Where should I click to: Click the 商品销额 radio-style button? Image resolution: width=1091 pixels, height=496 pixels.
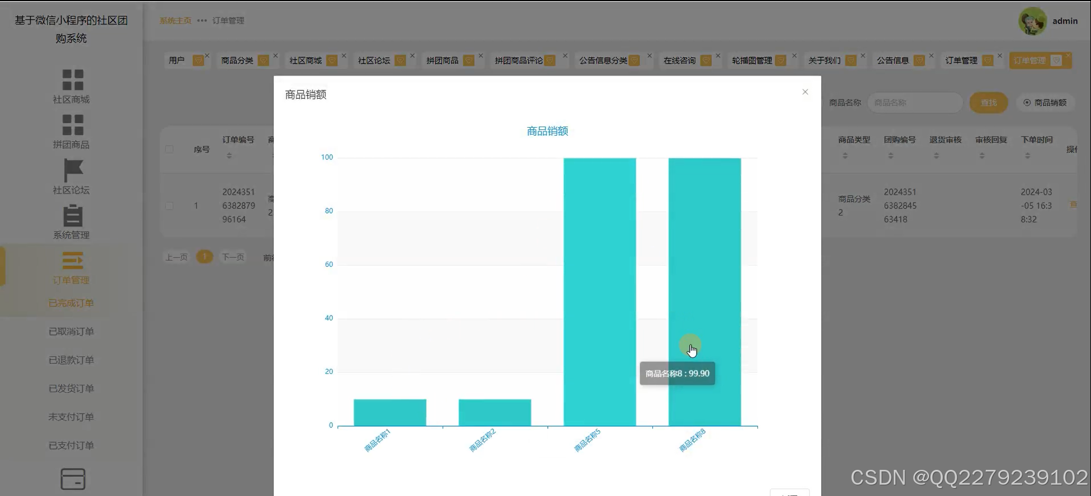tap(1045, 103)
